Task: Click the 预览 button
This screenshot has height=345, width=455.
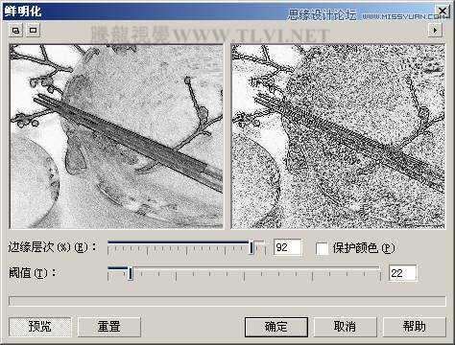Action: 40,327
